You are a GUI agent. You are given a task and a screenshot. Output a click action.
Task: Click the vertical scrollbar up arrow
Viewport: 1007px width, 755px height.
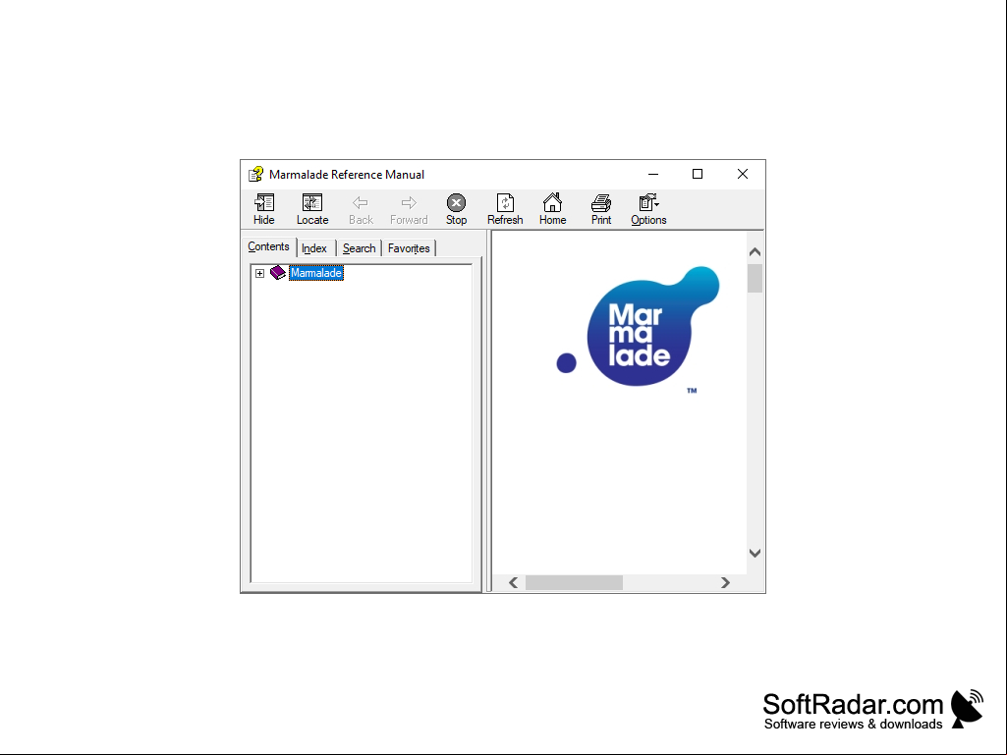755,251
